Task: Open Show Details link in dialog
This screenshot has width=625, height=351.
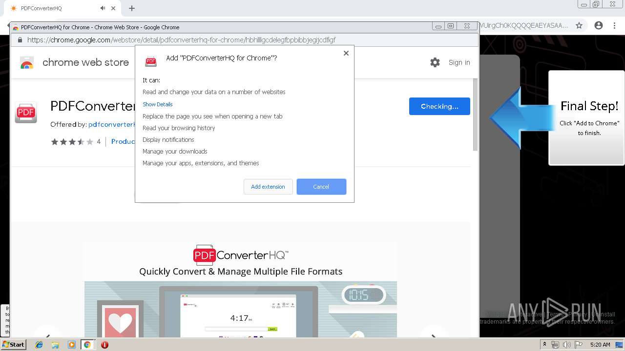Action: 158,104
